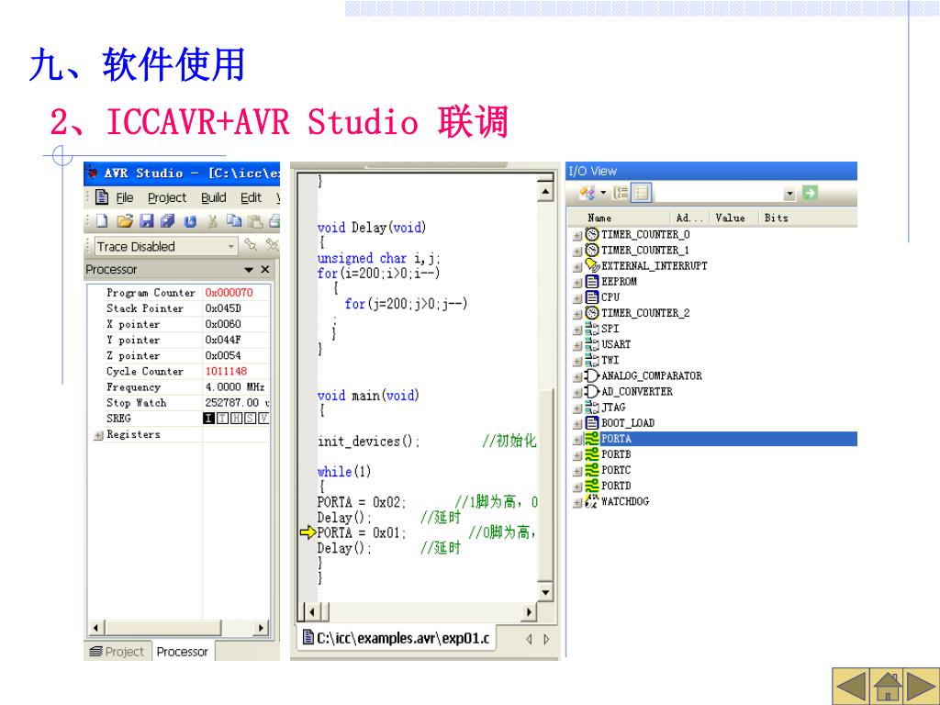Click the Open folder toolbar icon
940x705 pixels.
click(x=125, y=221)
